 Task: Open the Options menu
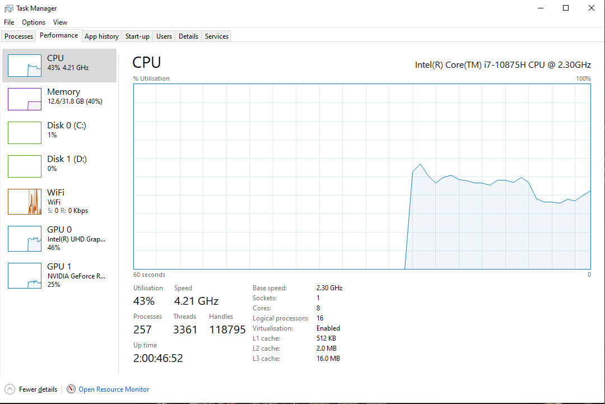click(x=34, y=22)
